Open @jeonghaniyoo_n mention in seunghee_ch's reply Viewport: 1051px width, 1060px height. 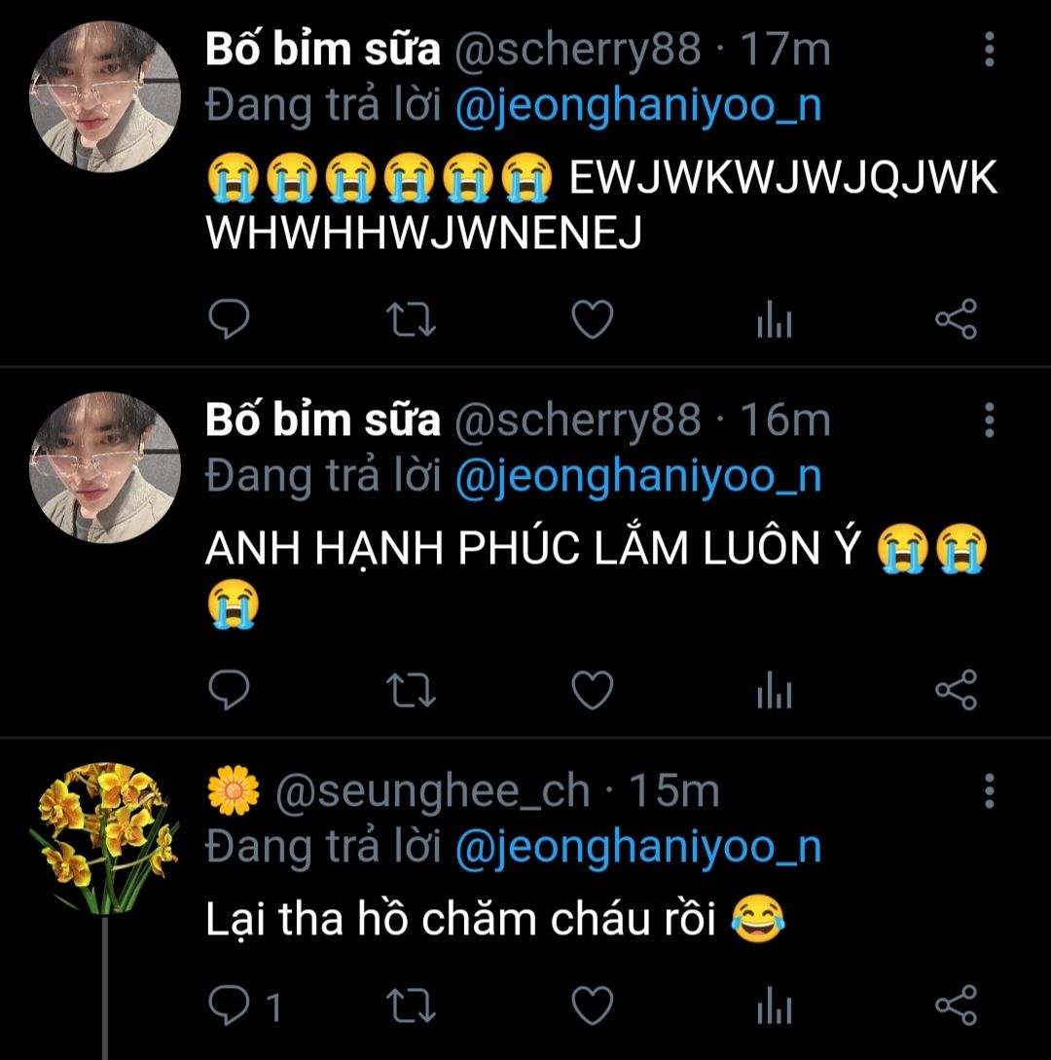(638, 848)
